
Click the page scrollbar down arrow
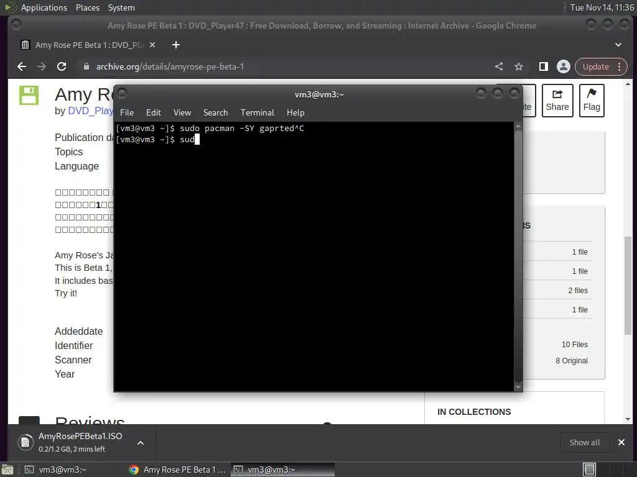tap(628, 419)
